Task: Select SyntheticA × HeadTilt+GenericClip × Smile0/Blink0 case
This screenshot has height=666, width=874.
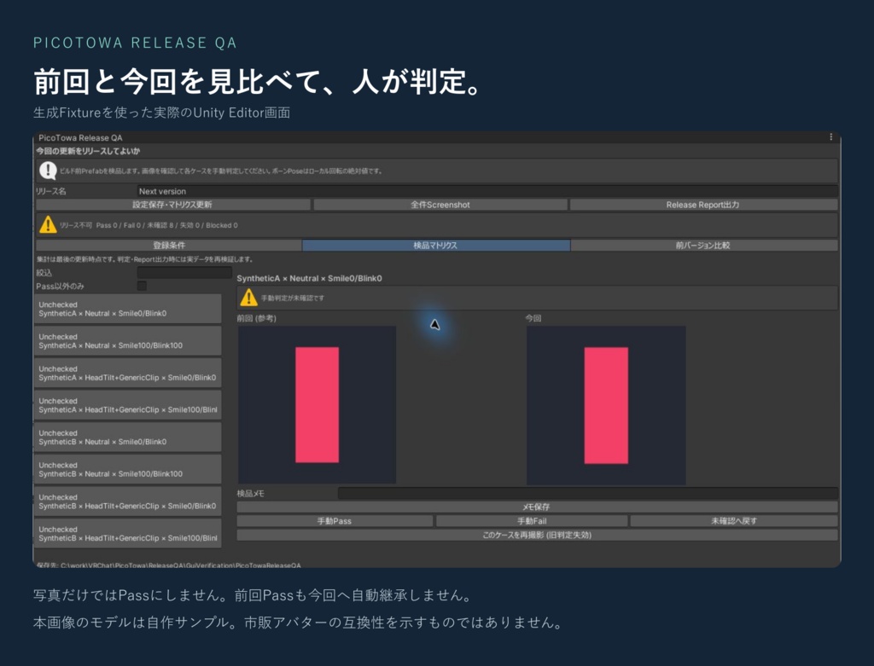Action: click(128, 374)
